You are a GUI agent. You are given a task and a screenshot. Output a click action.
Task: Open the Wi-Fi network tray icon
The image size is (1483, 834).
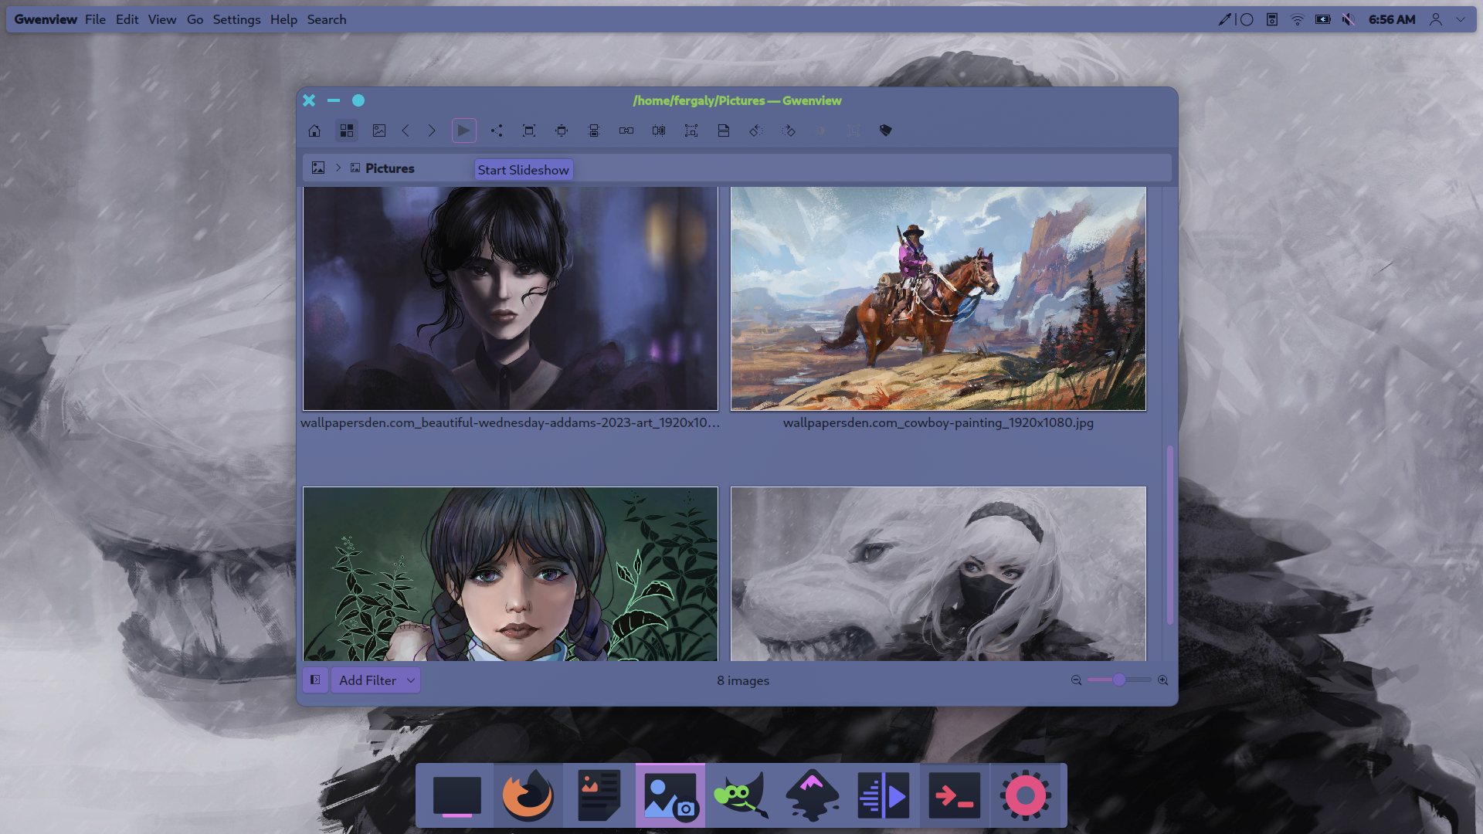pyautogui.click(x=1298, y=19)
